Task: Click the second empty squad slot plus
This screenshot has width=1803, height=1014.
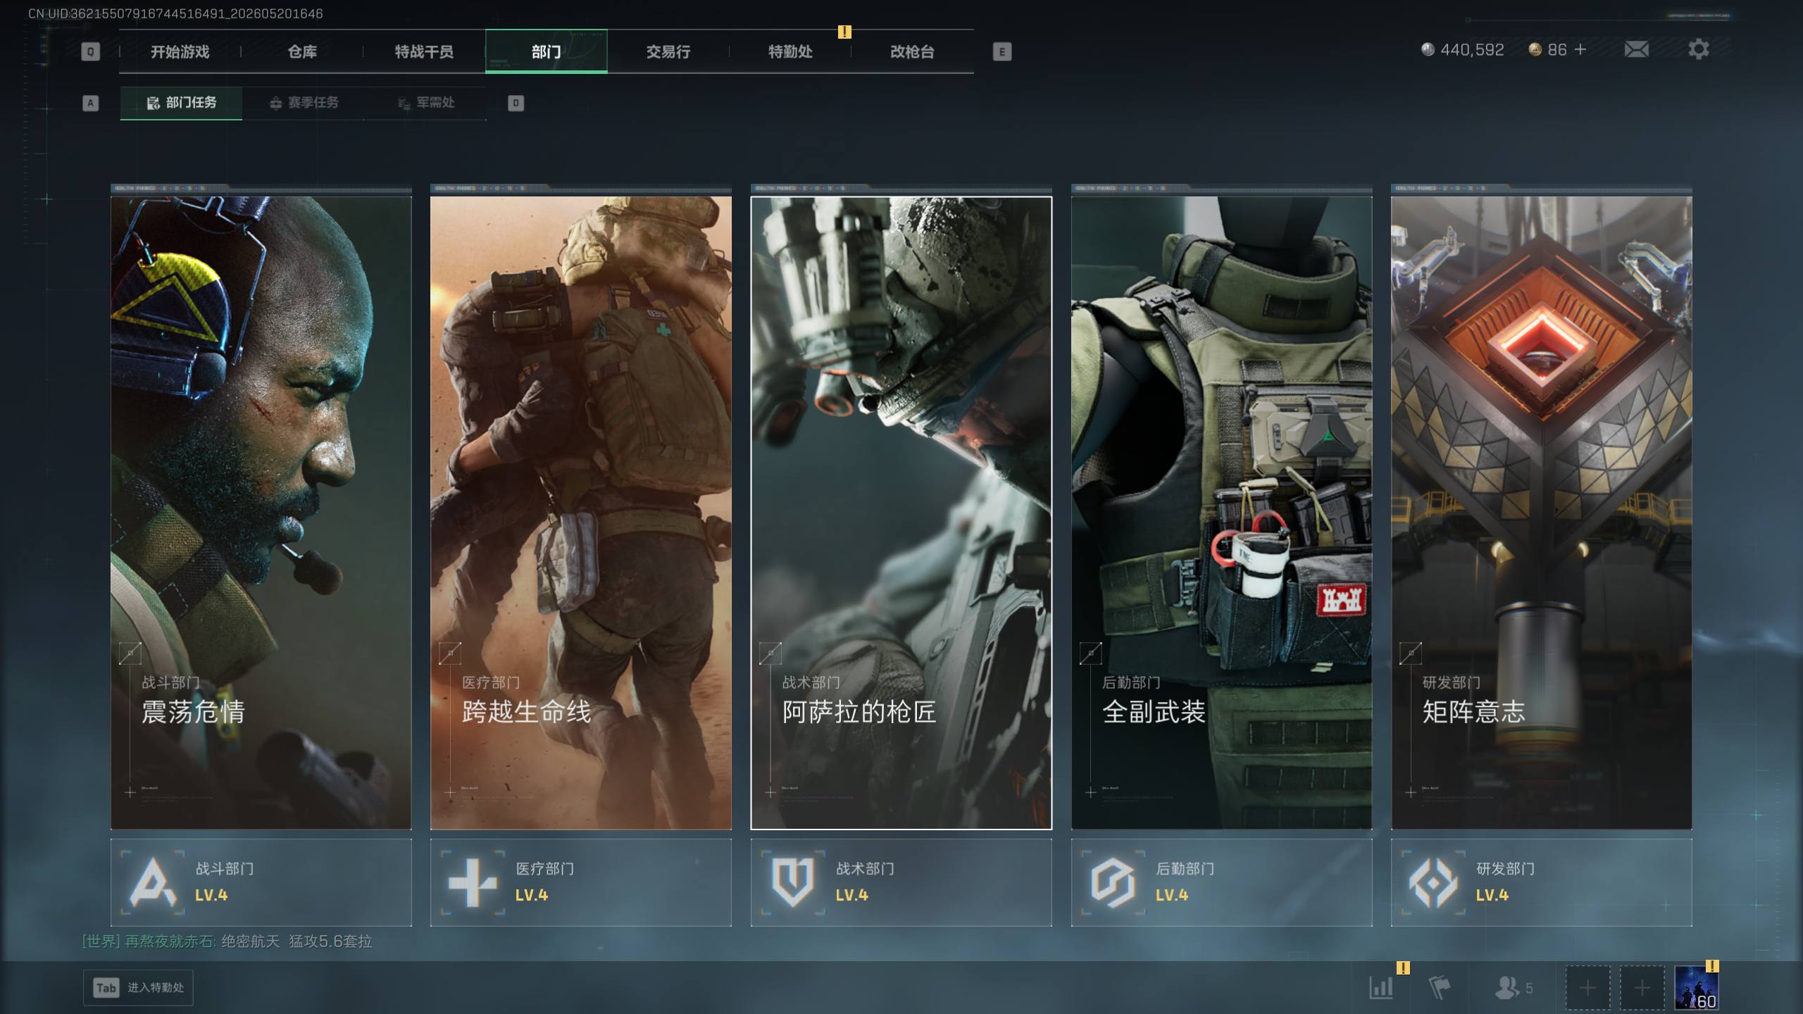Action: [x=1642, y=987]
